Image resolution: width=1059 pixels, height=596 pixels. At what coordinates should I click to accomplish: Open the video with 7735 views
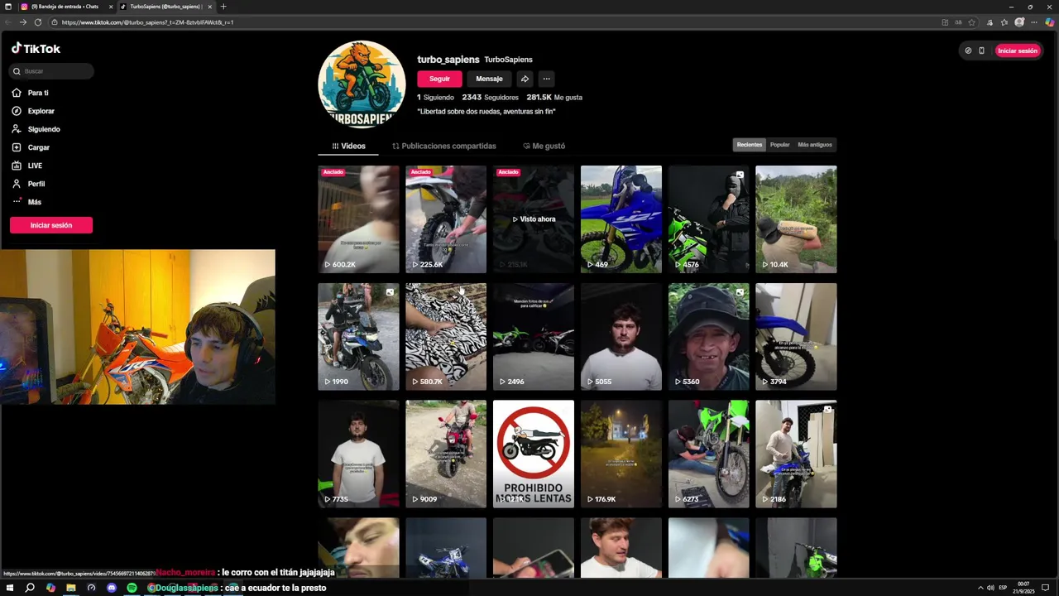click(358, 454)
